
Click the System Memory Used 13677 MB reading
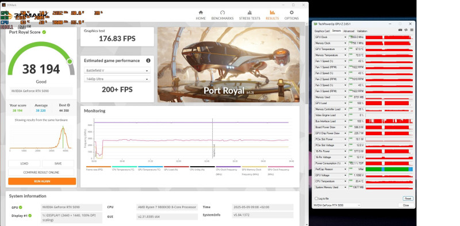(356, 187)
